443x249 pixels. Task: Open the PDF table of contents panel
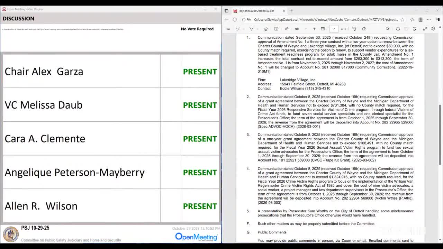point(228,29)
